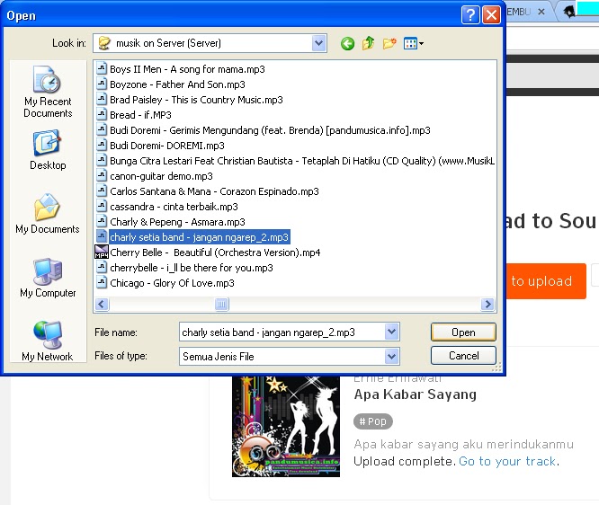Select Bunga Citra Lestari Tetaplah Di Hatiku file

pos(295,161)
